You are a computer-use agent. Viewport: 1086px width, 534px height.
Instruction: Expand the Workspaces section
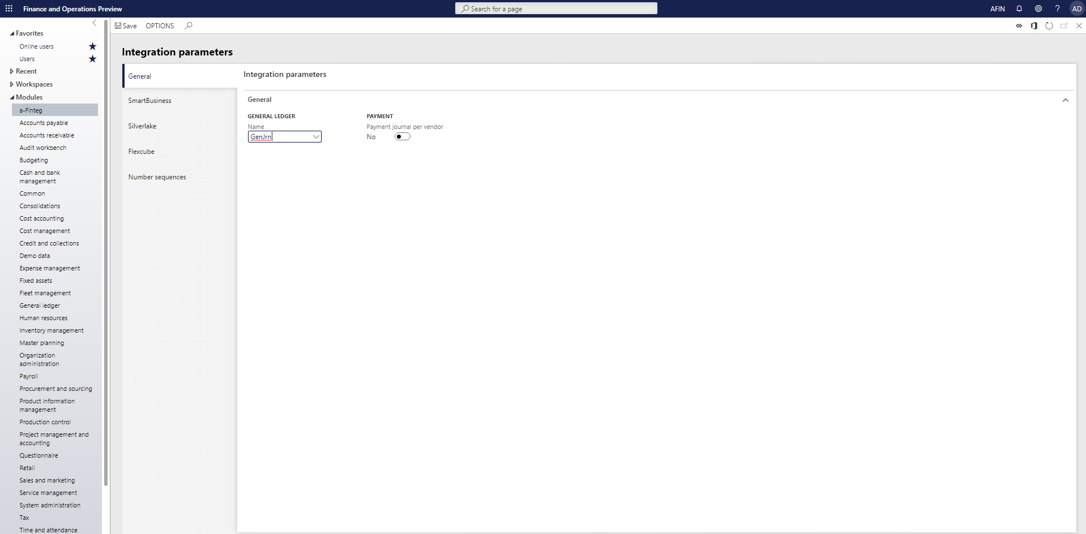tap(12, 84)
